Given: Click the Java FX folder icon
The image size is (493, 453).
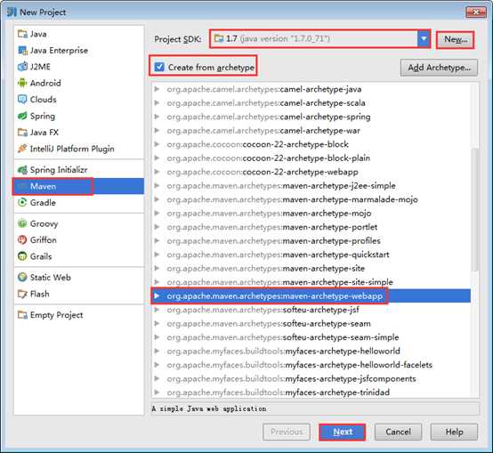Looking at the screenshot, I should [22, 133].
